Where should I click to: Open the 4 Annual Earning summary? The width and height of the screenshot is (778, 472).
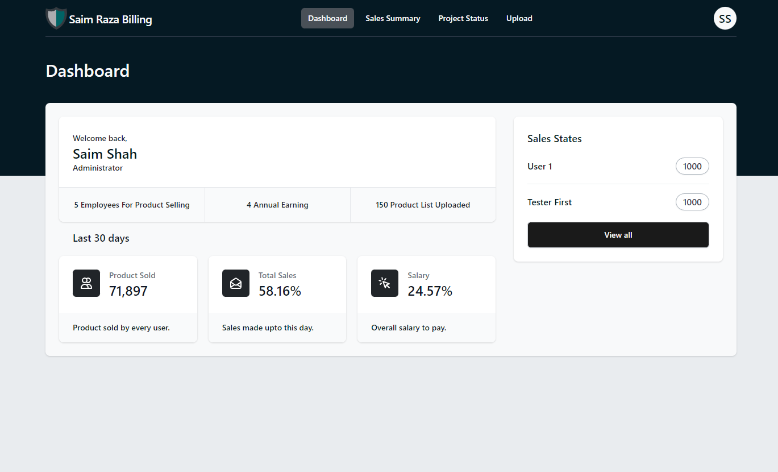click(x=277, y=205)
